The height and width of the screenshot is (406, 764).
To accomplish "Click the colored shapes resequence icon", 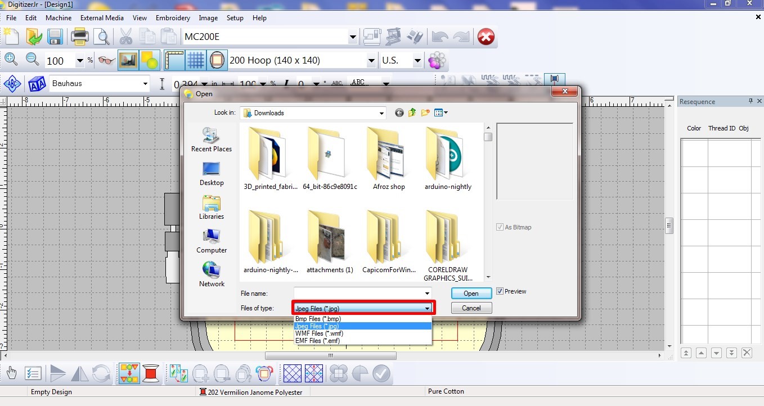I will tap(129, 373).
